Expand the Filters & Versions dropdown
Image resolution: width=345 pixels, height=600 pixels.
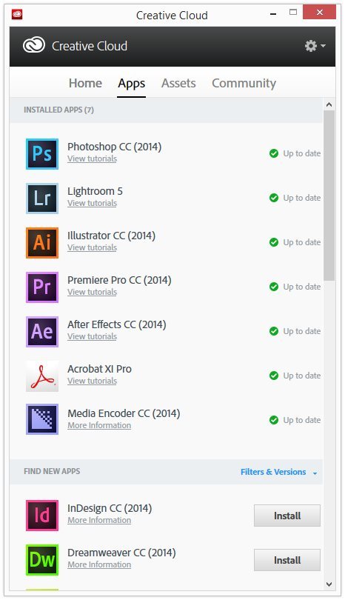279,472
